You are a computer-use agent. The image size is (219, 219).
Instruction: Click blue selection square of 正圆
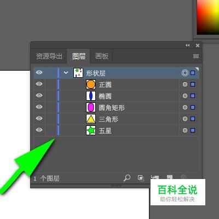193,84
